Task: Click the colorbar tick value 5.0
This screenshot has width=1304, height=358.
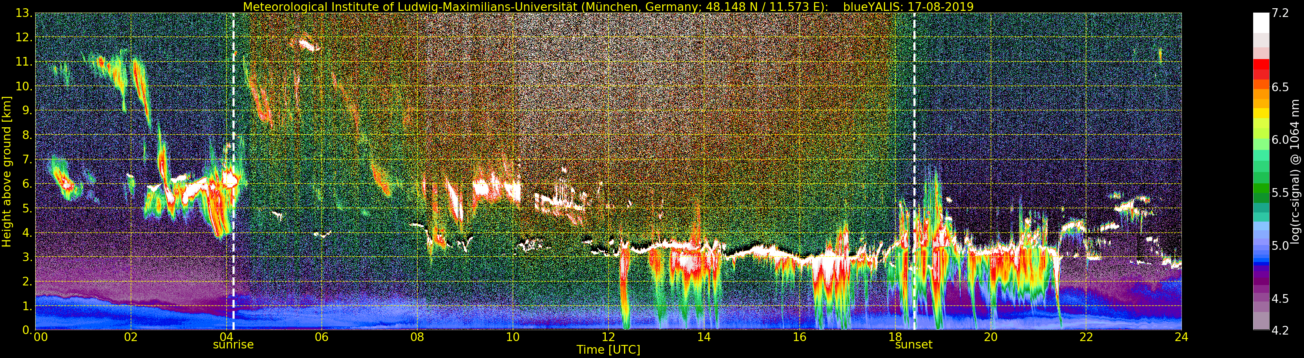Action: tap(1280, 245)
